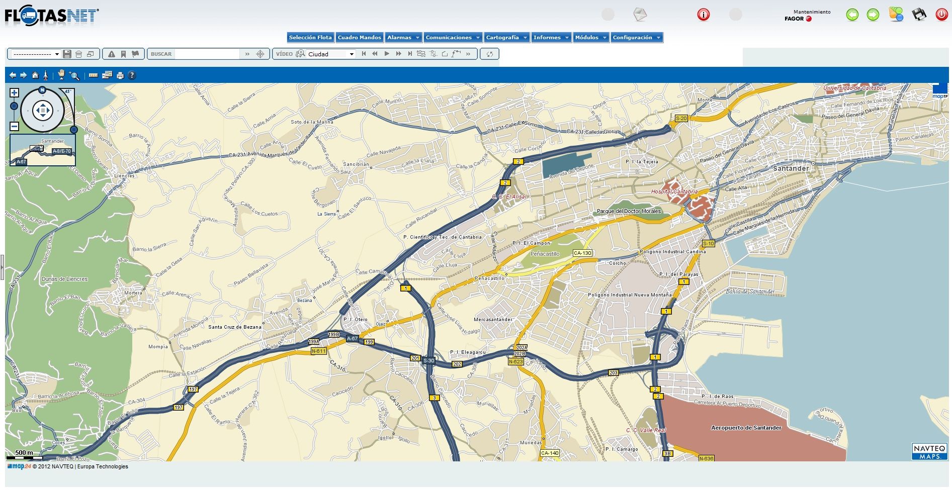The height and width of the screenshot is (490, 952).
Task: Click the left side panel handle
Action: click(x=2, y=267)
